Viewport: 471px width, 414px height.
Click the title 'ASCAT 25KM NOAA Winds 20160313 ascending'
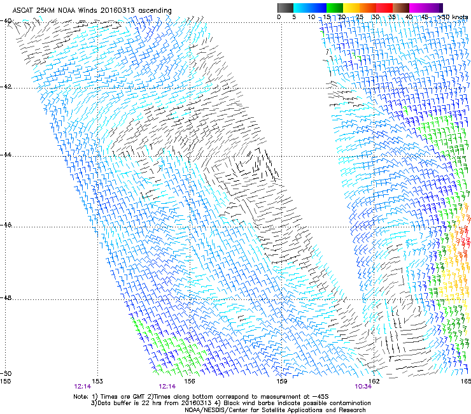click(x=92, y=11)
